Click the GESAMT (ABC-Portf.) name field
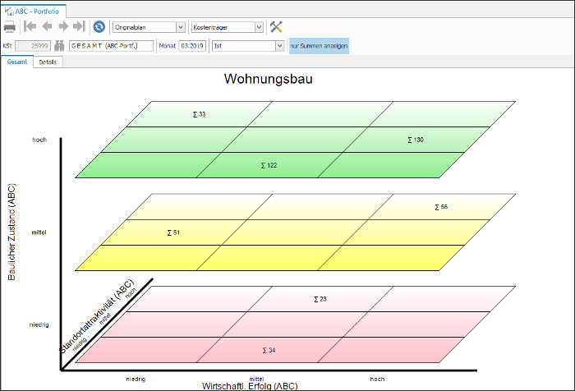Viewport: 575px width, 391px height. pos(111,46)
